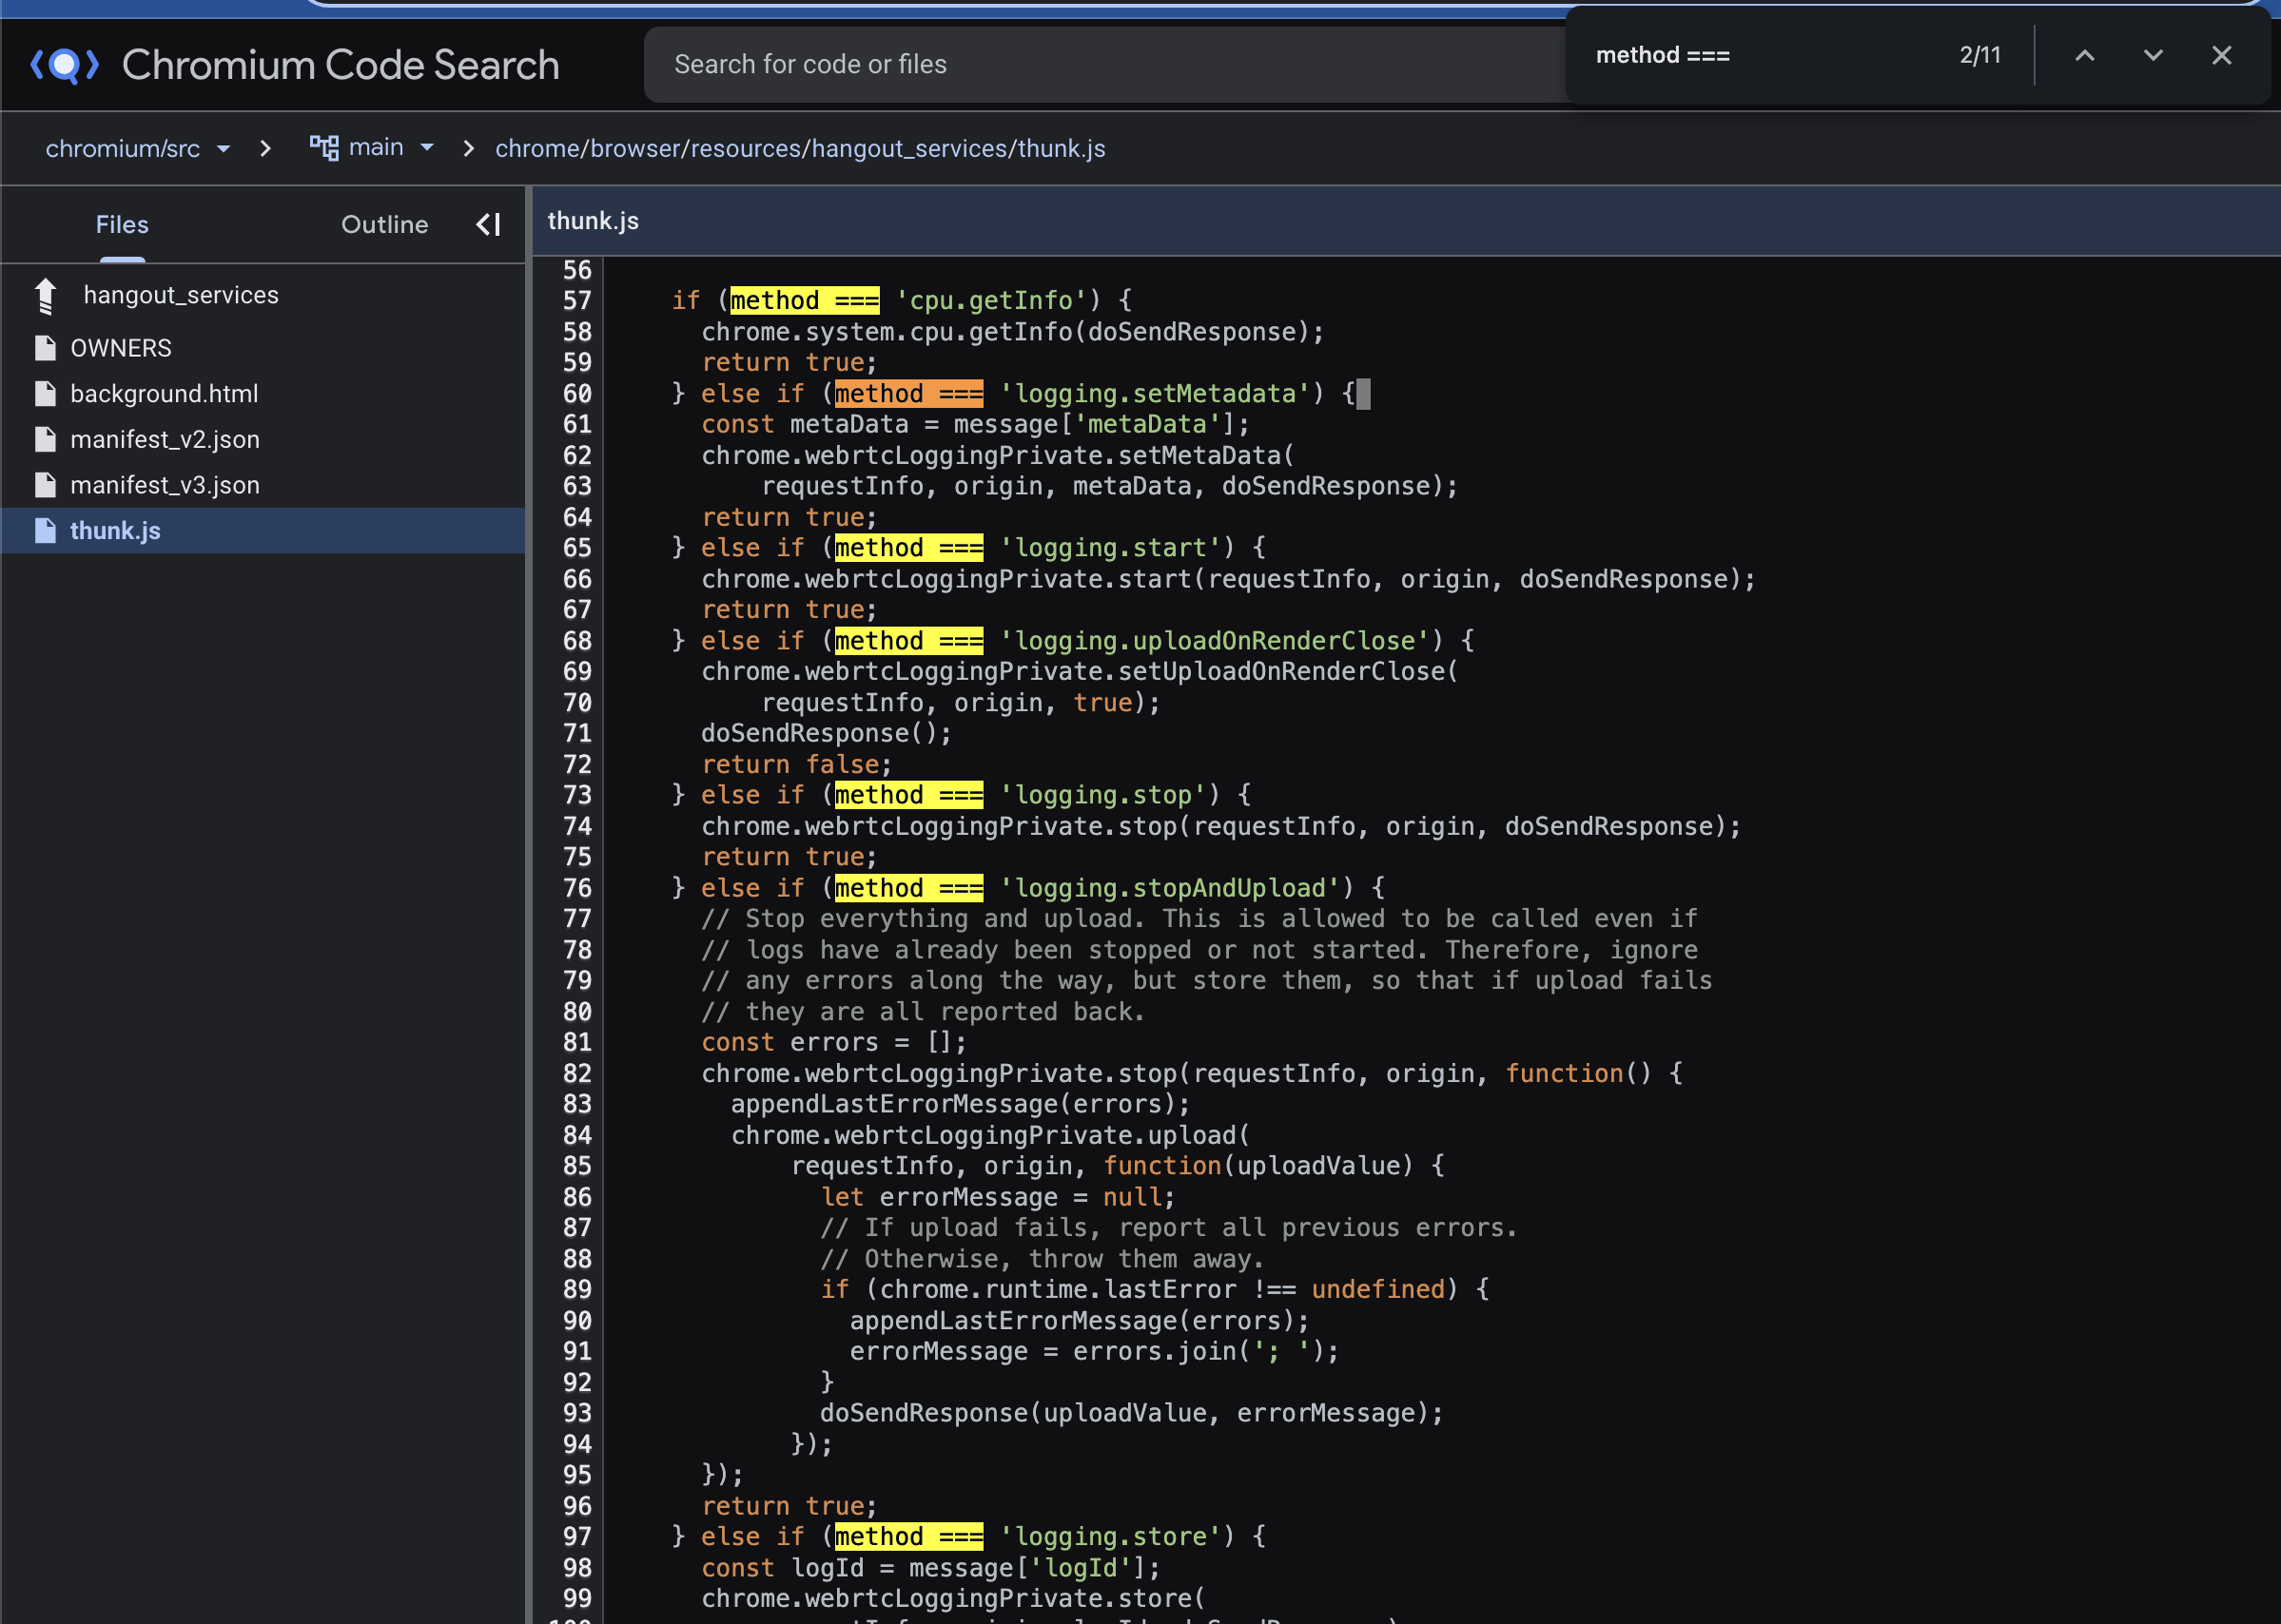Go to previous find match arrow
Screen dimensions: 2281x1624
click(2085, 55)
